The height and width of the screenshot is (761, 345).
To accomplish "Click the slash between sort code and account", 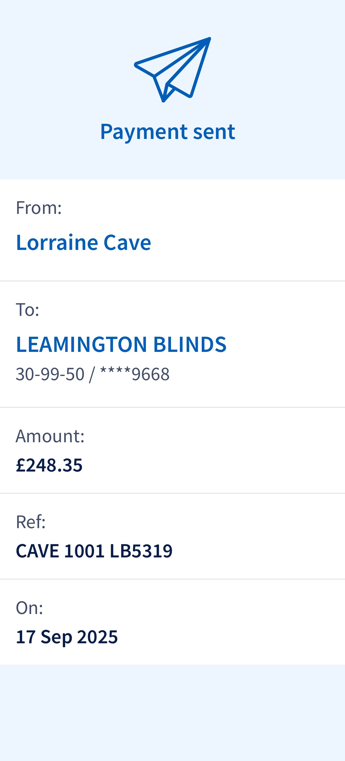I will click(92, 374).
